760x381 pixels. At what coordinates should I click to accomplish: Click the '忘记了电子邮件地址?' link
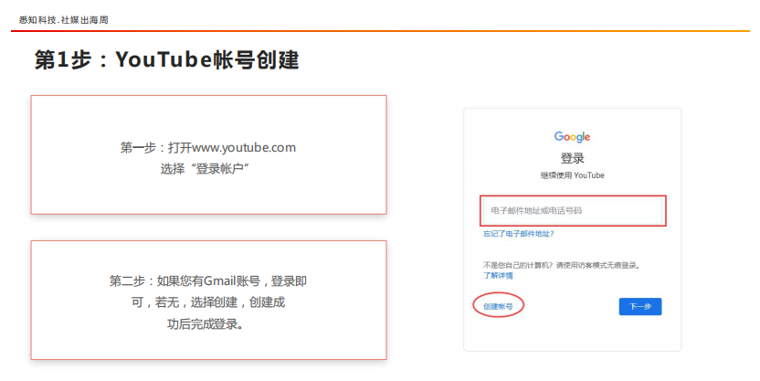(x=518, y=234)
